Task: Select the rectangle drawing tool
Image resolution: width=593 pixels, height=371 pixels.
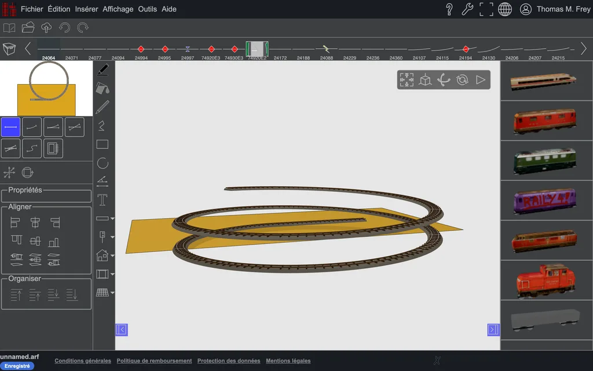Action: 103,144
